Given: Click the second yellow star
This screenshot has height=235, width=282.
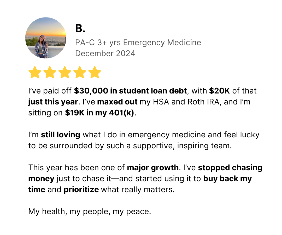Looking at the screenshot, I should (50, 72).
